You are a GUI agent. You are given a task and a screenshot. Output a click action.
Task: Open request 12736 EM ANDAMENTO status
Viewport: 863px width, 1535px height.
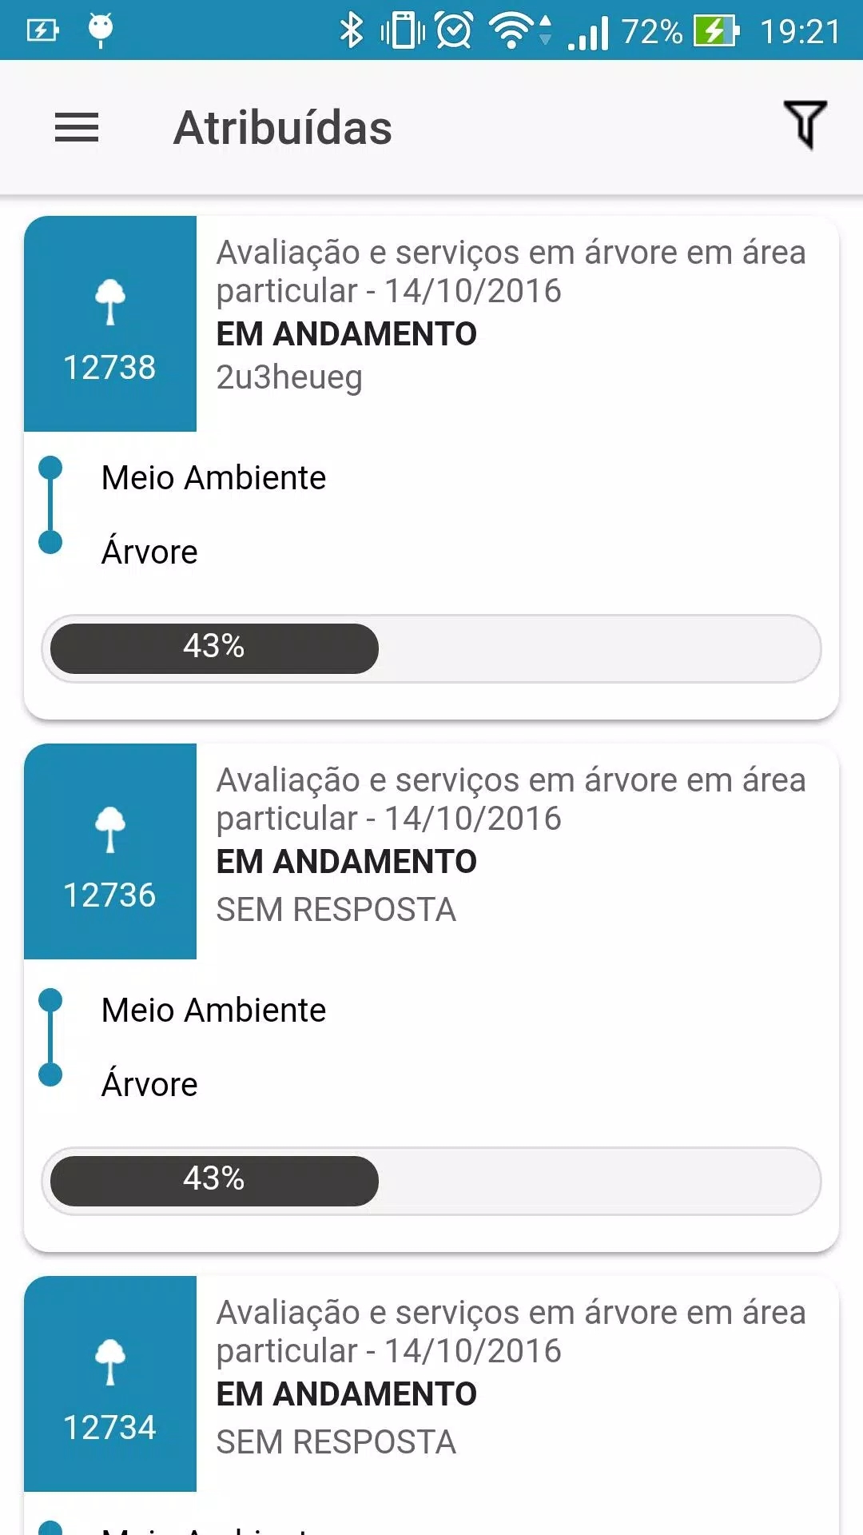point(347,862)
